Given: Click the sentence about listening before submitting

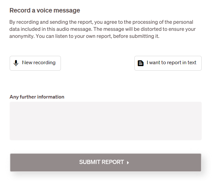Looking at the screenshot, I should pos(98,36).
